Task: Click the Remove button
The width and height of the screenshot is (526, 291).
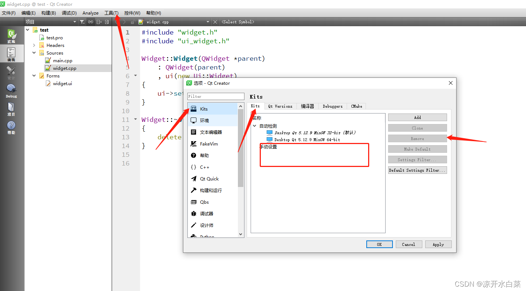Action: pos(417,139)
